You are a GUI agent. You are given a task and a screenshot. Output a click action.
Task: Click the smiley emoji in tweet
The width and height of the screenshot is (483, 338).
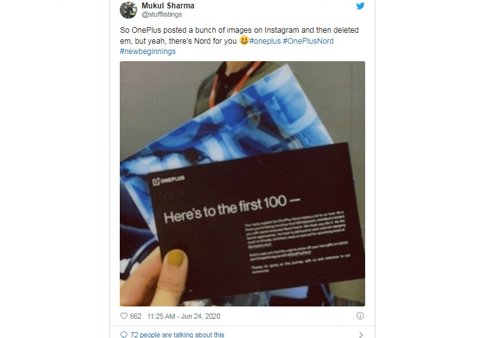tap(244, 41)
